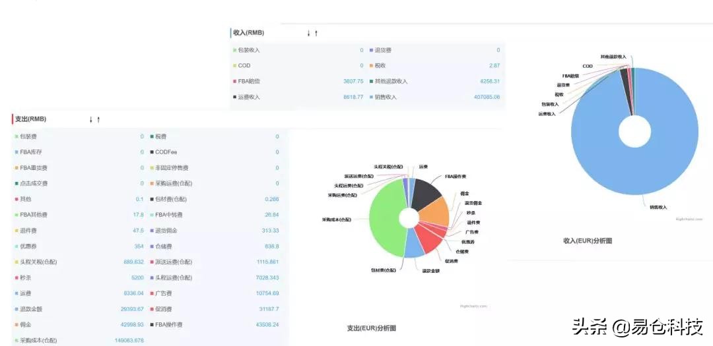Click the color square beside 销售收入 in income list
Screen dimensions: 713x346
point(372,97)
